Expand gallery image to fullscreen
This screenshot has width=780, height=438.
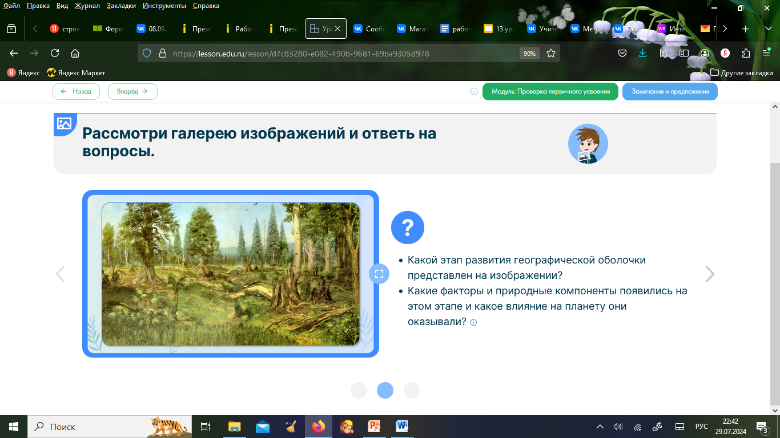[x=379, y=274]
